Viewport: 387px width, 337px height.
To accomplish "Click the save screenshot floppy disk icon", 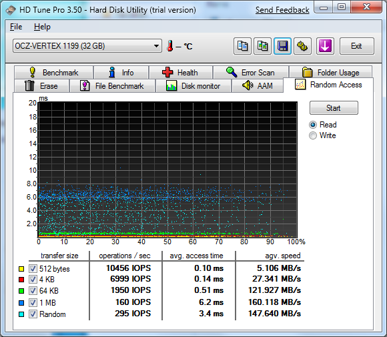I will pyautogui.click(x=283, y=46).
